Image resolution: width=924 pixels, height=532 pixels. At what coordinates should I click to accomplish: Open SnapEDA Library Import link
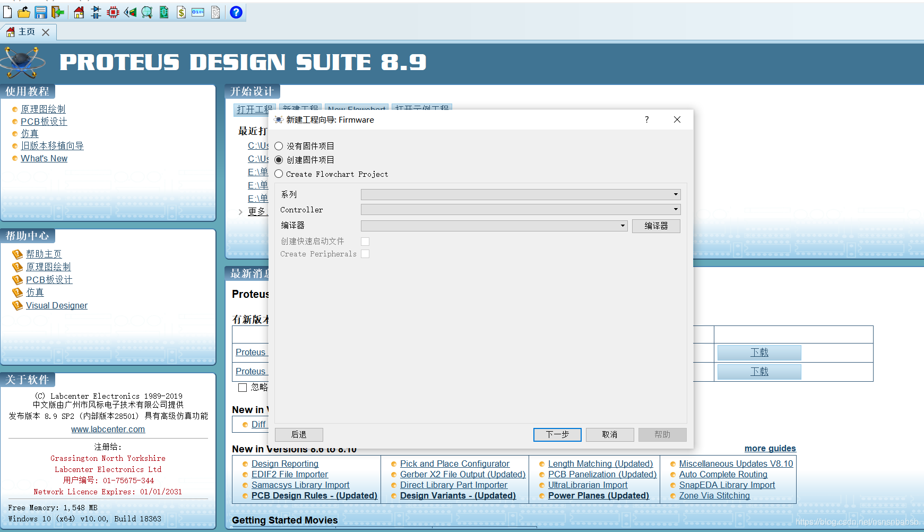(727, 485)
